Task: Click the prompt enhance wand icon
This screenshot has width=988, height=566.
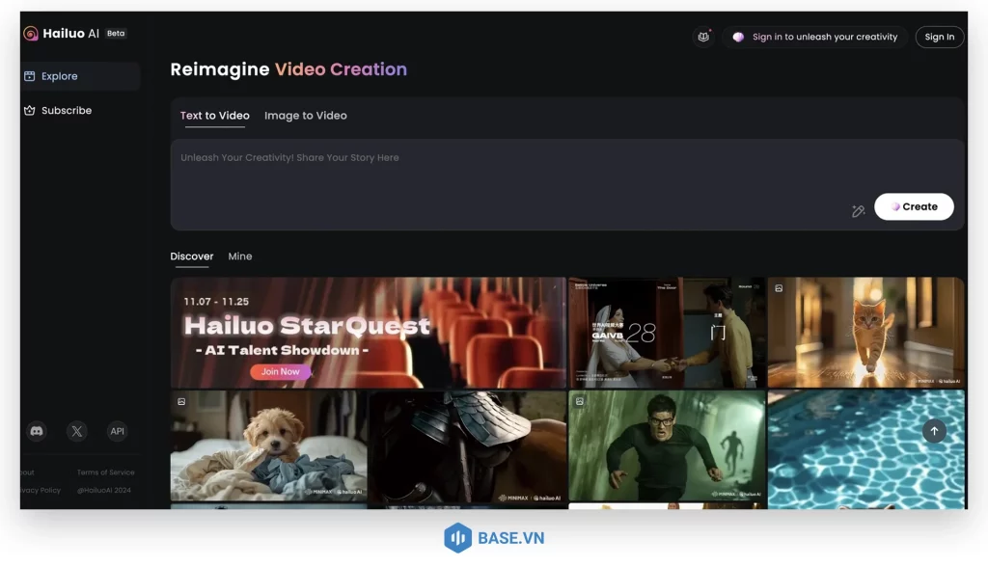Action: pyautogui.click(x=858, y=211)
